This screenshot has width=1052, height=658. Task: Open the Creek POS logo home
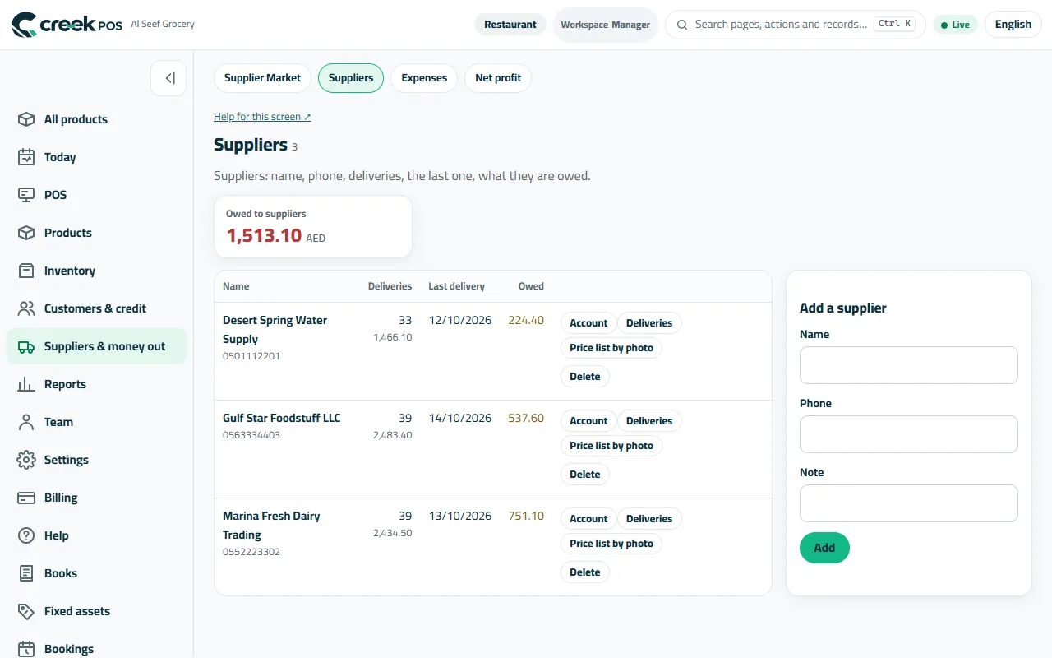tap(67, 25)
